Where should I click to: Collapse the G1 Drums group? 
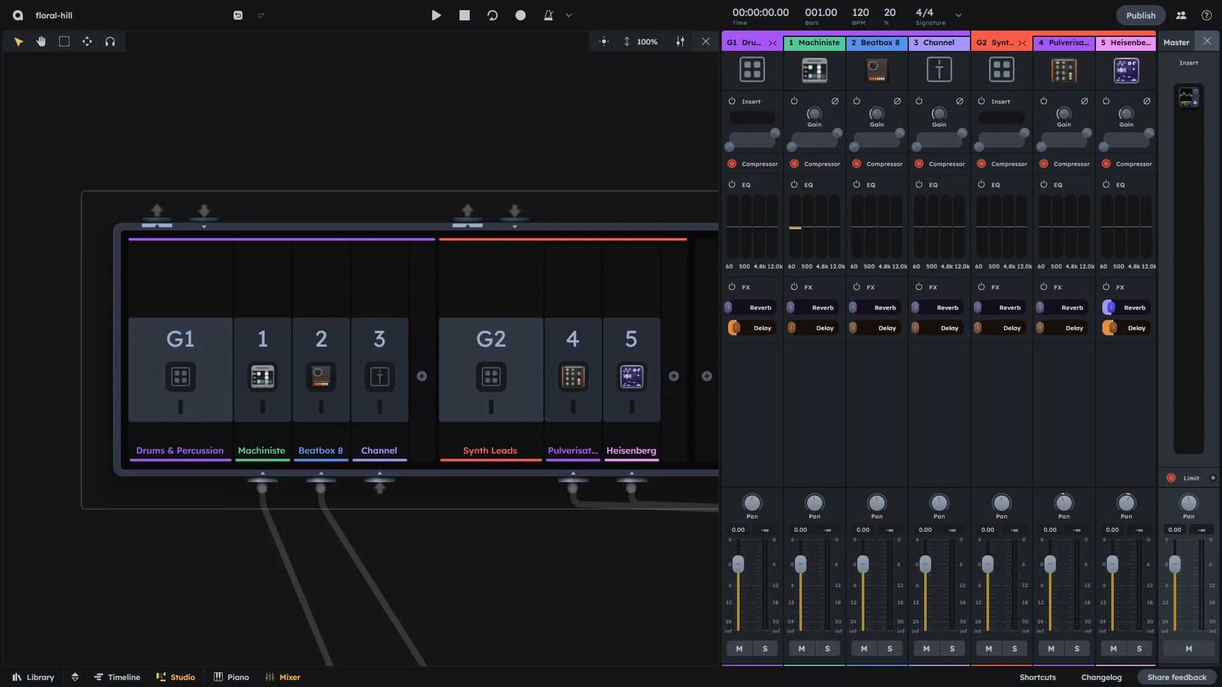click(773, 43)
